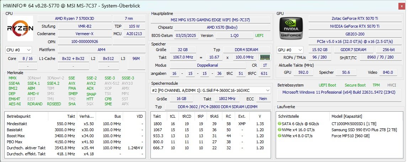This screenshot has height=167, width=408.
Task: Click the Secure Boot label
Action: (355, 85)
